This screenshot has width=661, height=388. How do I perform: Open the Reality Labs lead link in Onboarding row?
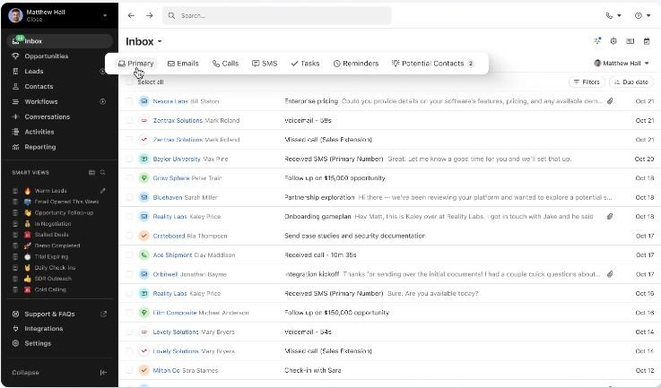pos(170,217)
